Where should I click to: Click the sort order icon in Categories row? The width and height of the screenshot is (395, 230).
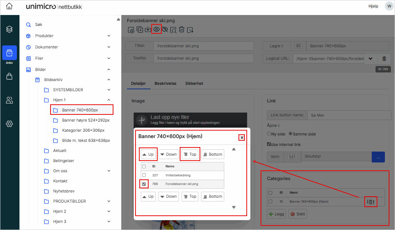(x=370, y=202)
